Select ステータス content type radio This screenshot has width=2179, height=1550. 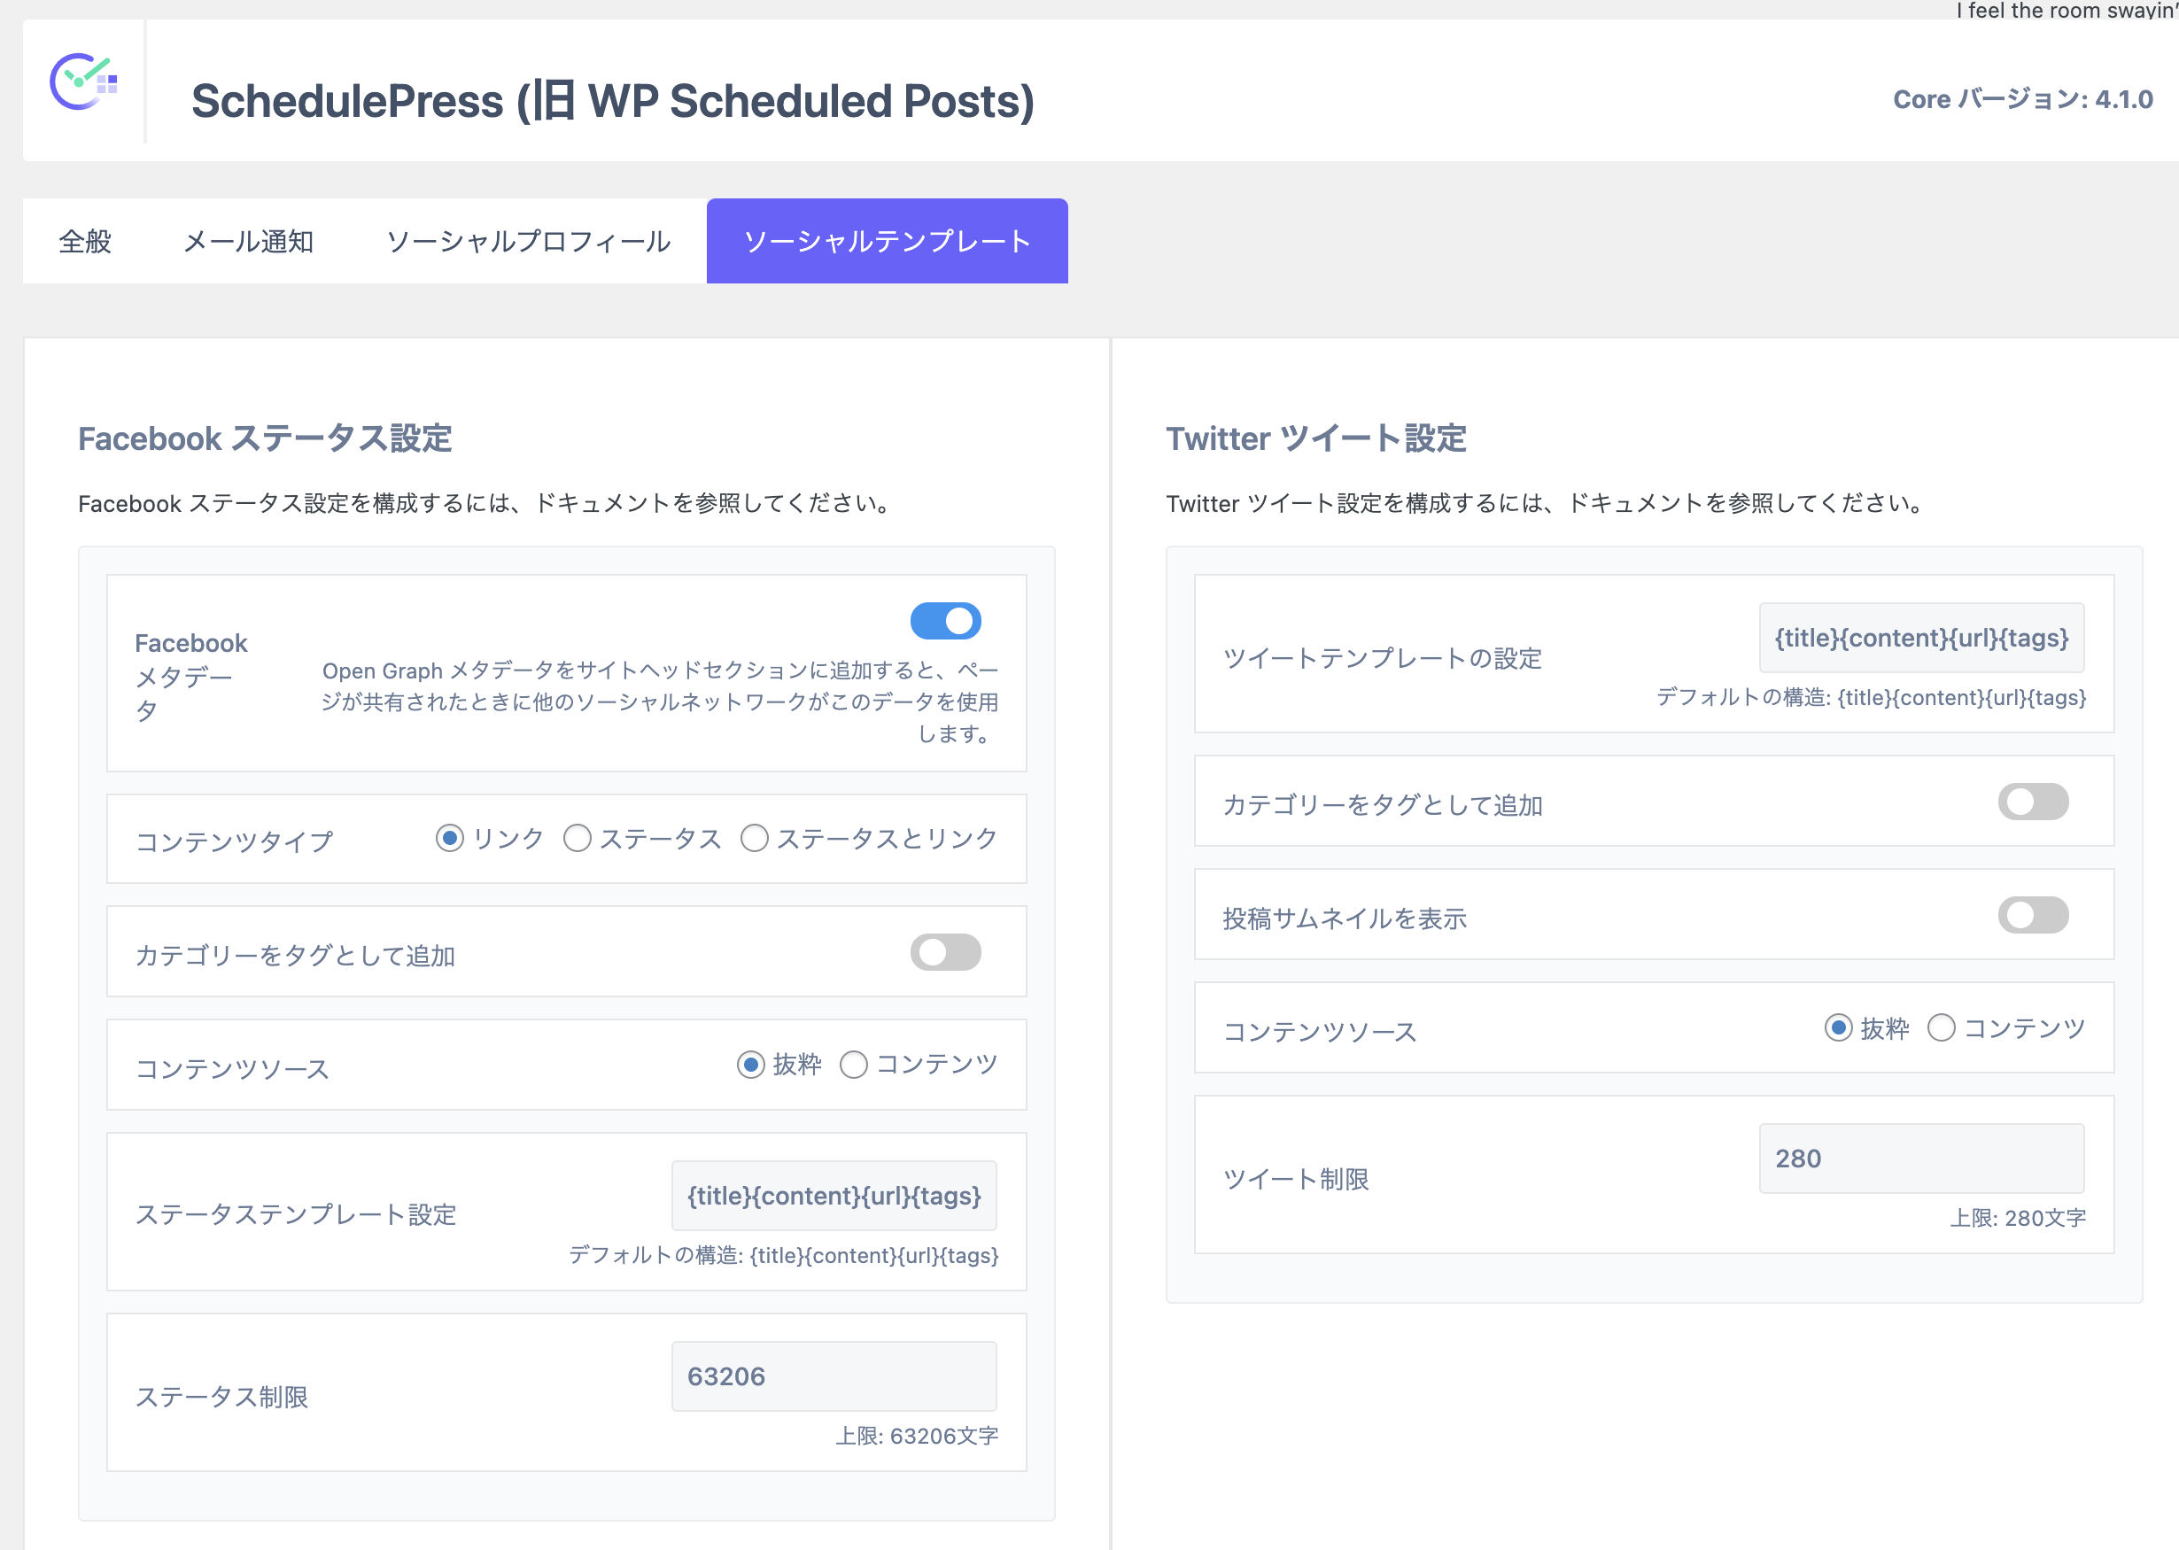click(577, 839)
